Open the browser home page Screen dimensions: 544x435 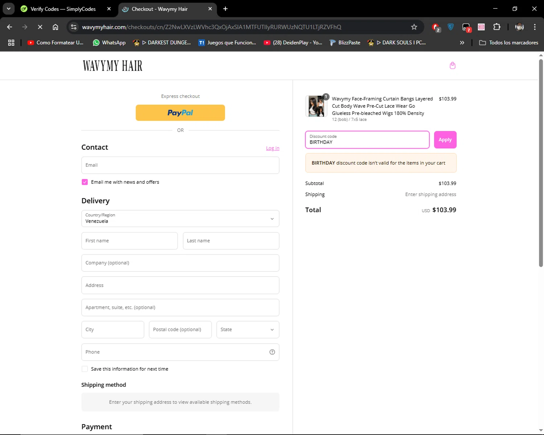(x=55, y=27)
